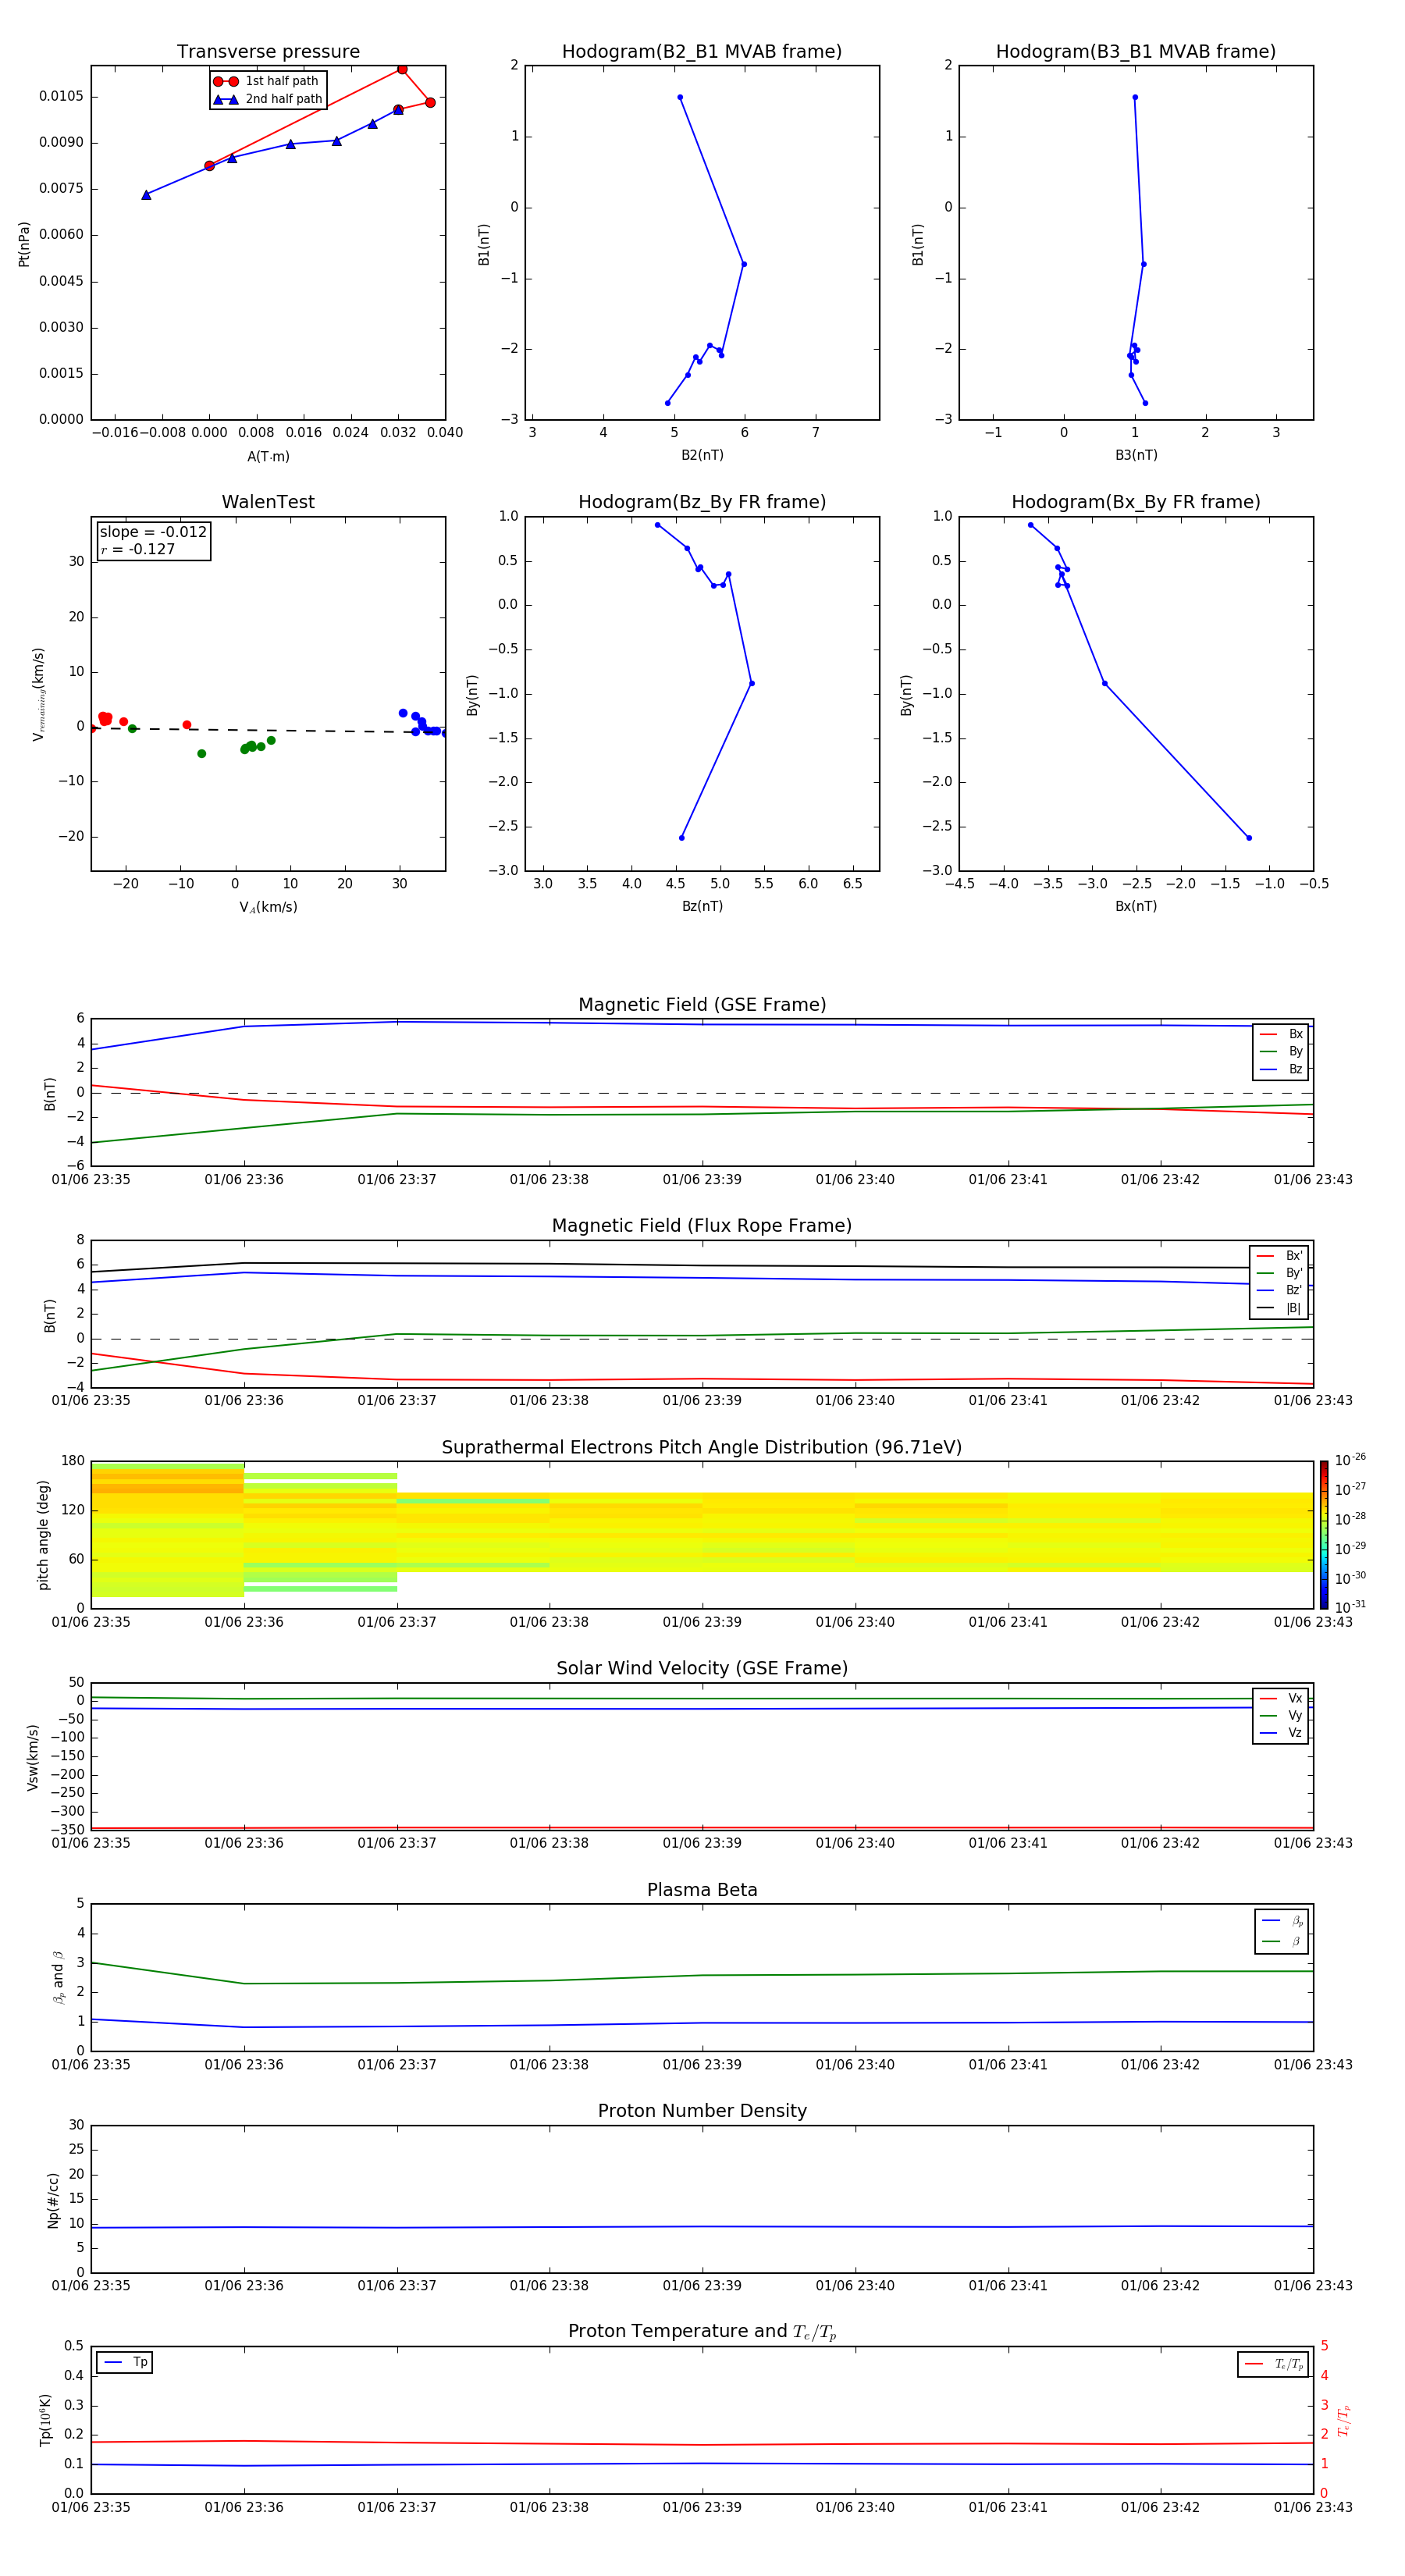1405x2576 pixels.
Task: Click the pitch angle colorbar
Action: [1323, 1535]
